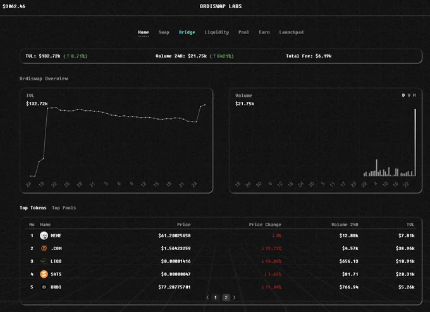Click the MEME token icon
430x312 pixels.
[x=44, y=235]
